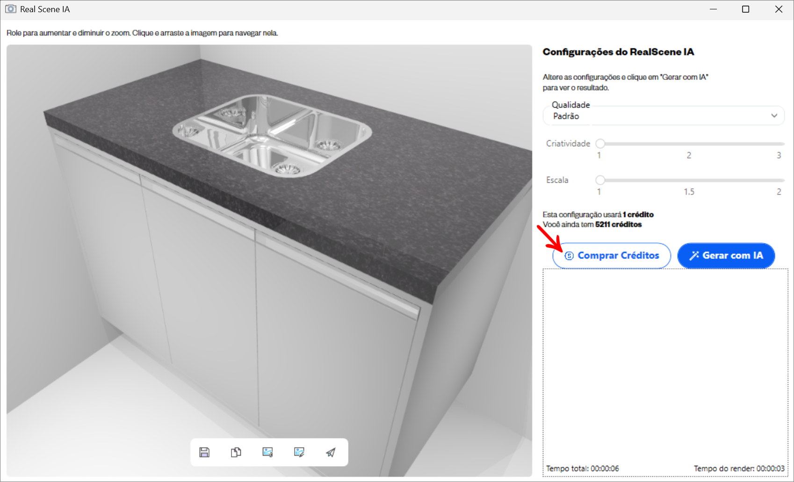Click the '1 crédito' usage text

pyautogui.click(x=638, y=215)
